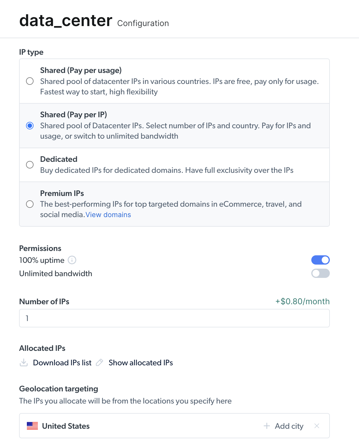Image resolution: width=359 pixels, height=440 pixels.
Task: Click the download icon beside Download IPs list
Action: click(24, 363)
